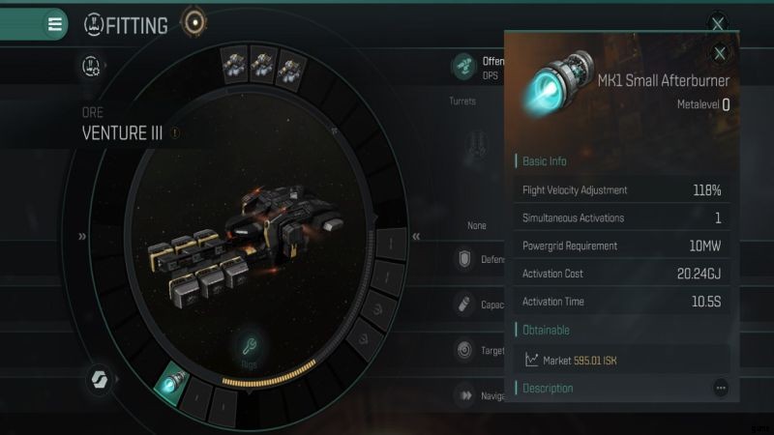Select the Targeting stats row icon
This screenshot has width=774, height=435.
pyautogui.click(x=464, y=350)
